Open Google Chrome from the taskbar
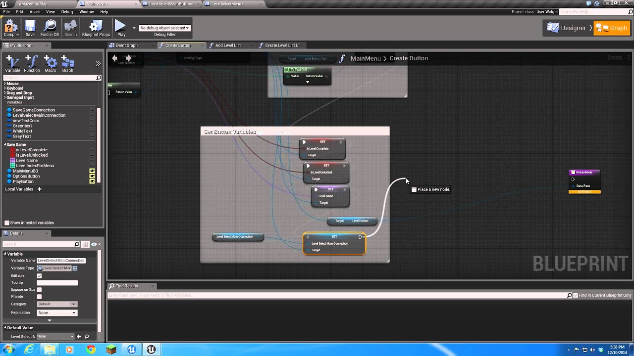Screen dimensions: 634x356 tap(91, 350)
